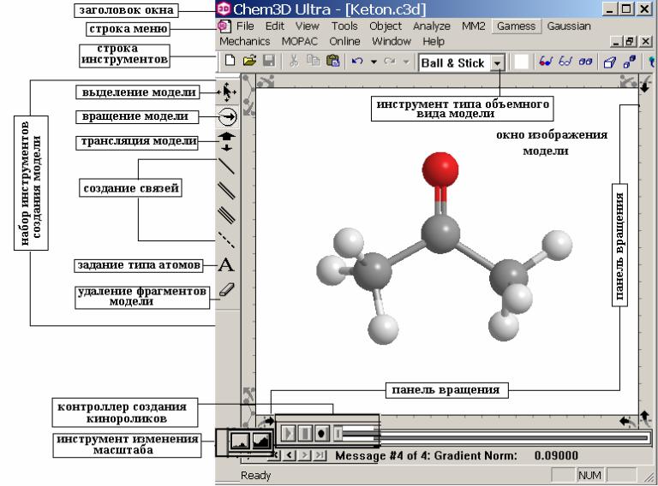Toggle red-blue stereo glasses view
658x486 pixels.
pos(546,62)
